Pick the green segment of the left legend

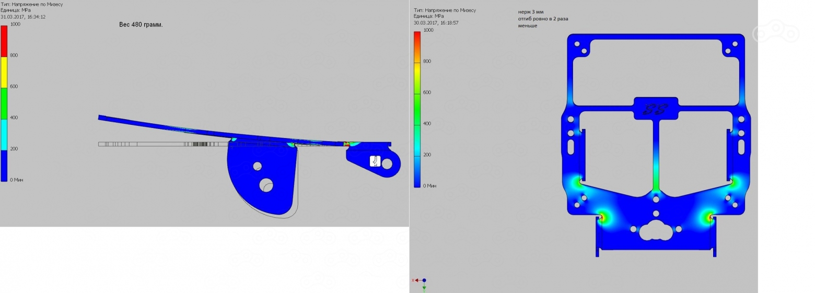(4, 103)
